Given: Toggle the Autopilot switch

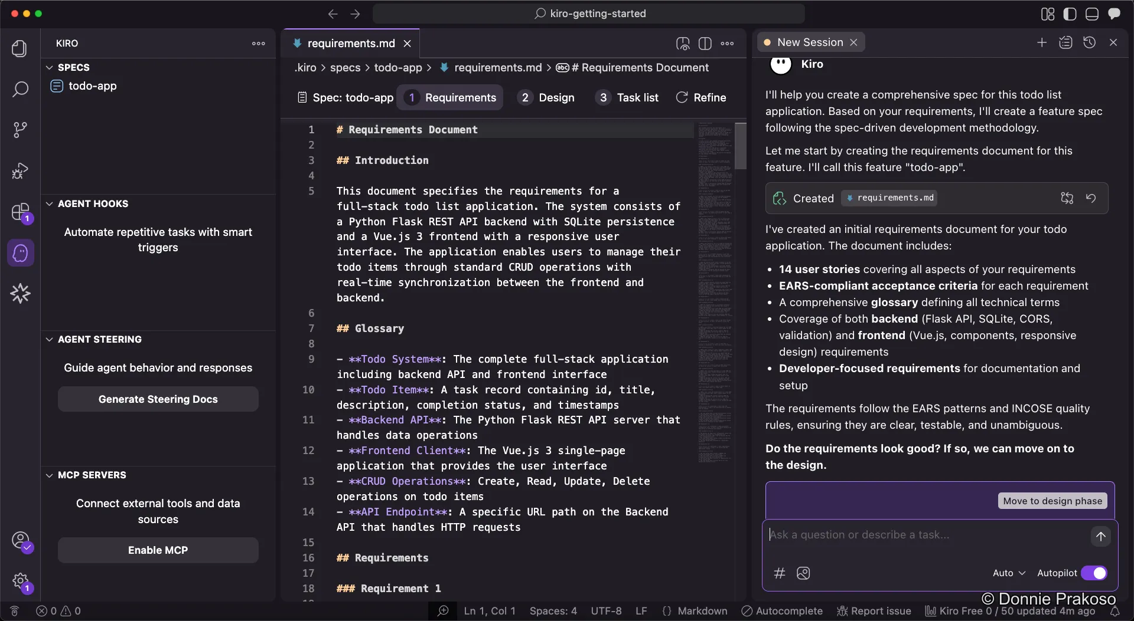Looking at the screenshot, I should 1094,573.
